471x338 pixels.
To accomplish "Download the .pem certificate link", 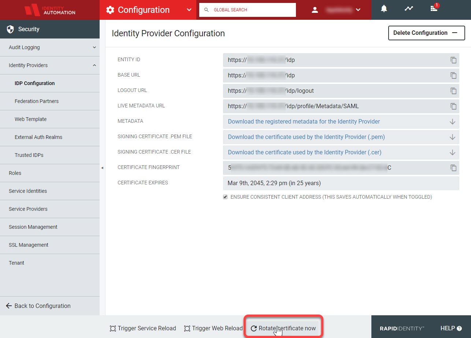I will pyautogui.click(x=306, y=137).
